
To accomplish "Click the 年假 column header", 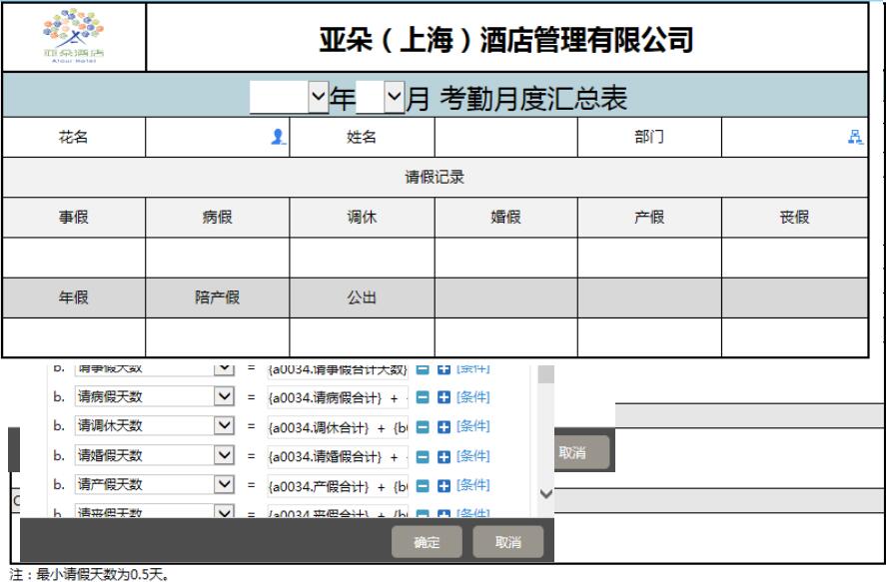I will coord(74,297).
